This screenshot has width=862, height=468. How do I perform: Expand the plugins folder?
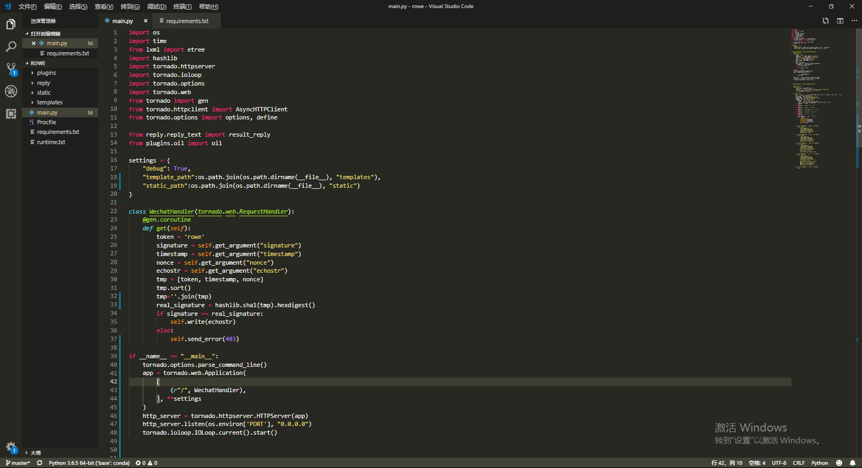[46, 73]
